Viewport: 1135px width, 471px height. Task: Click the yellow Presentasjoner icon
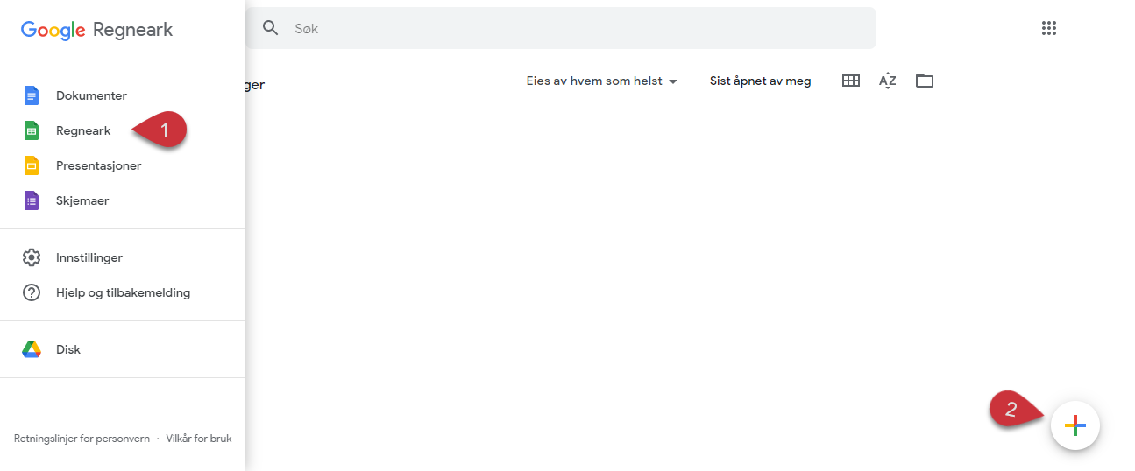pyautogui.click(x=32, y=165)
